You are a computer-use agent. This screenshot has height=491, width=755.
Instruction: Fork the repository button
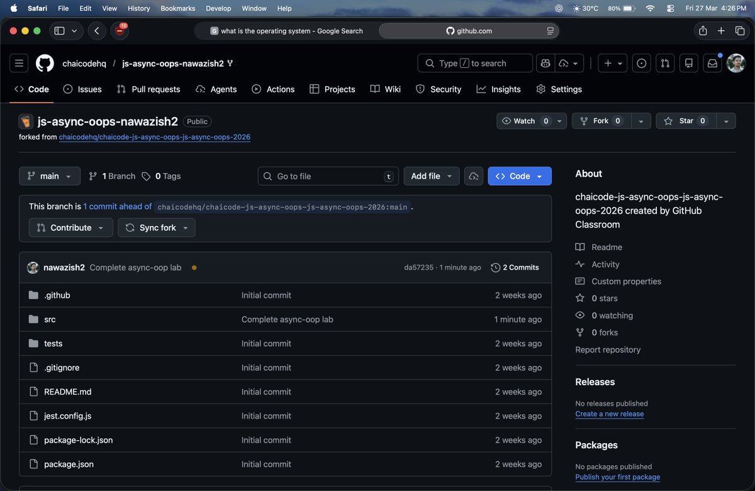pyautogui.click(x=601, y=121)
